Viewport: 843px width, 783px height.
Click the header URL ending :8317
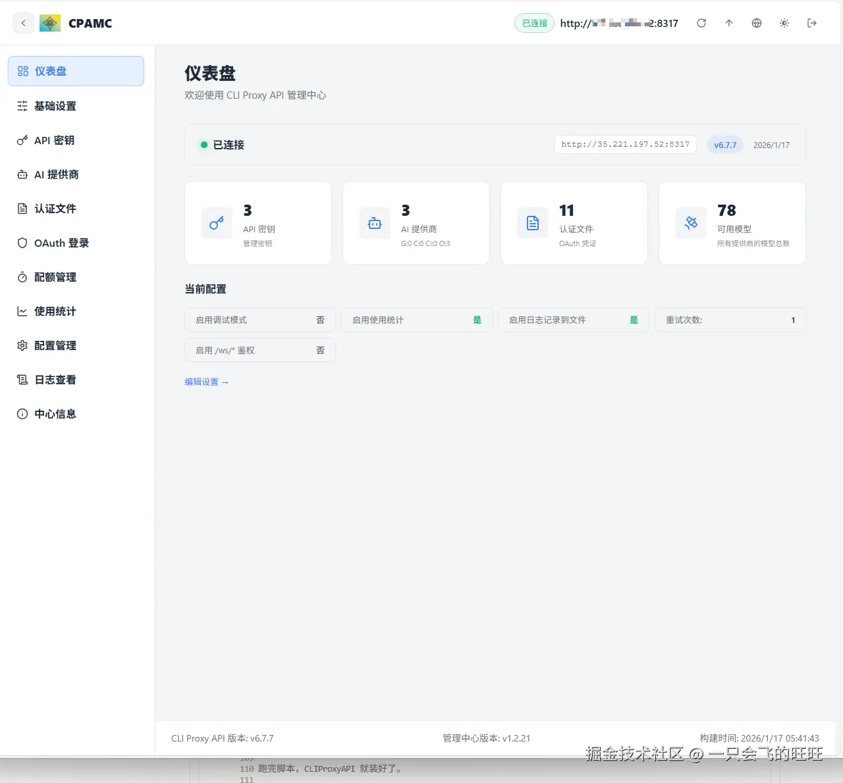coord(619,23)
